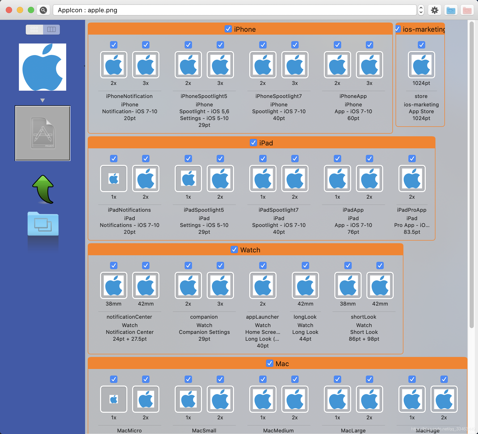Screen dimensions: 478x434
Task: Click the red folder toolbar icon
Action: coord(467,10)
